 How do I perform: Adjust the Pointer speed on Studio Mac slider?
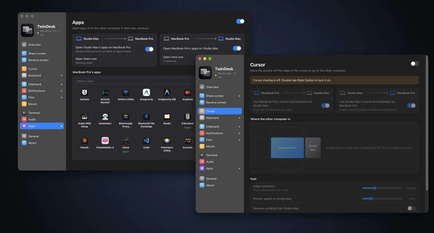[382, 199]
